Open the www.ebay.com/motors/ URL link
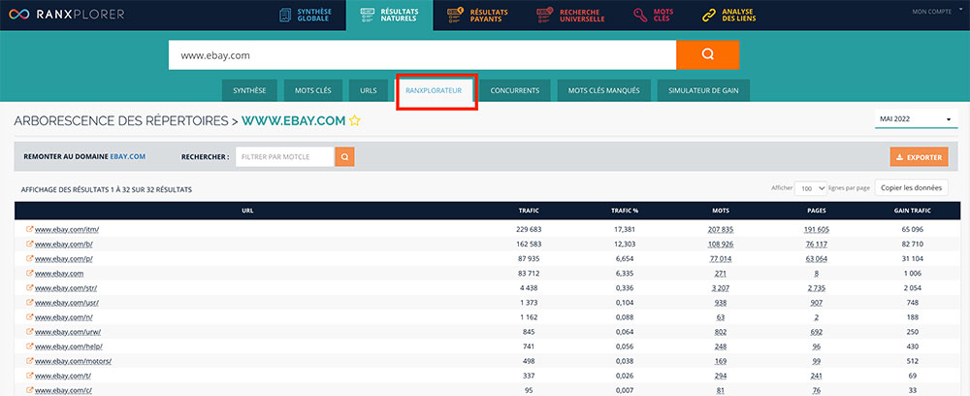Image resolution: width=970 pixels, height=396 pixels. (x=73, y=361)
